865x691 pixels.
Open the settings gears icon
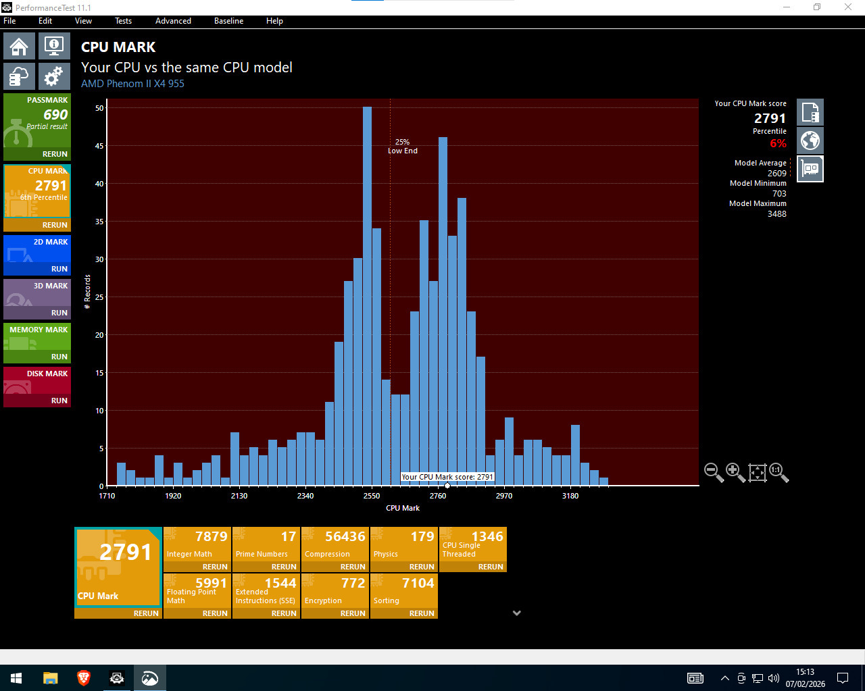54,76
